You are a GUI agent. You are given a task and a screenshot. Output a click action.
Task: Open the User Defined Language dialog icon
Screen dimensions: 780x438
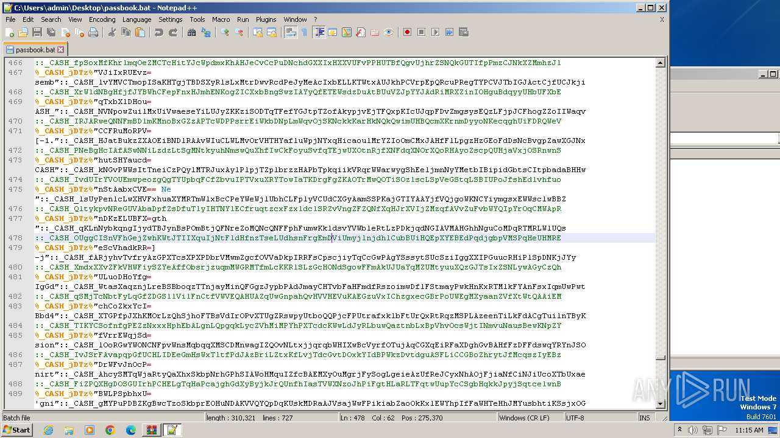click(333, 32)
